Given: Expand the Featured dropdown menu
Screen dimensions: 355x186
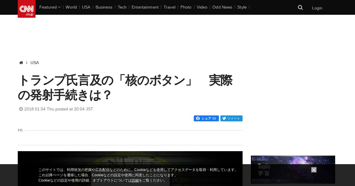Looking at the screenshot, I should point(50,7).
